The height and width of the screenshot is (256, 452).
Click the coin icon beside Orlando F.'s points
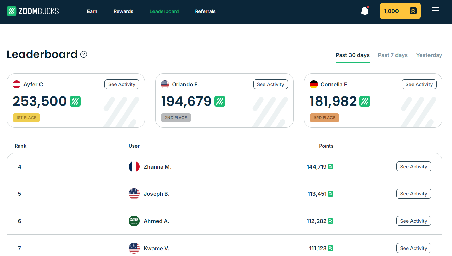pyautogui.click(x=220, y=101)
